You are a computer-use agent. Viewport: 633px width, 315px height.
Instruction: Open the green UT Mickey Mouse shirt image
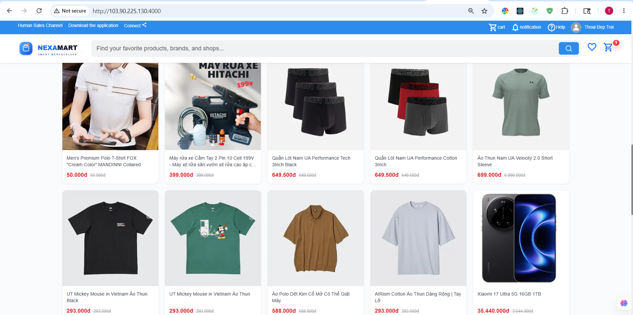pyautogui.click(x=213, y=238)
